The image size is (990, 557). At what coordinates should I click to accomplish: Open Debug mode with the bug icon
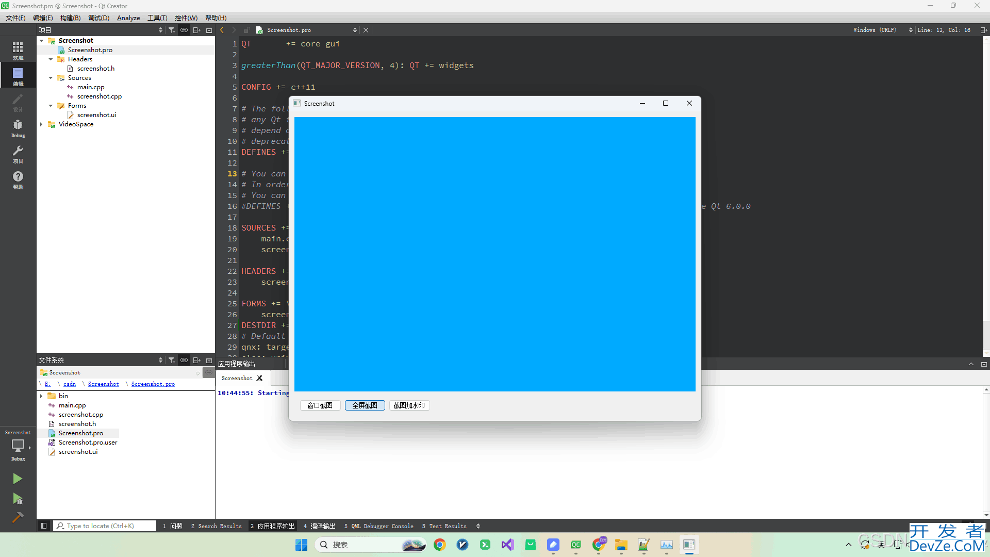click(18, 128)
